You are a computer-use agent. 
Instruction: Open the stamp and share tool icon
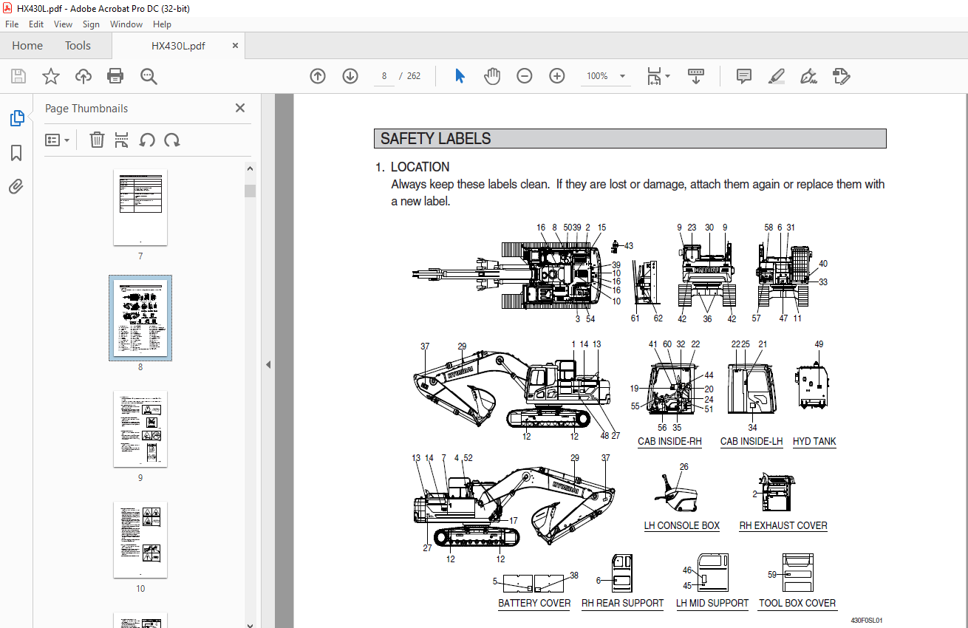(x=841, y=76)
